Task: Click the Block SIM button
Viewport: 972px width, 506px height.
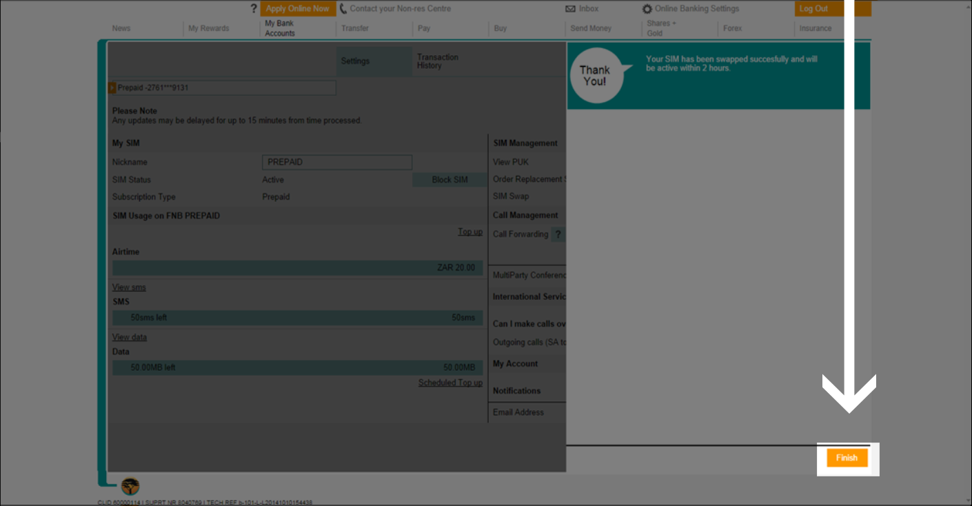Action: (449, 180)
